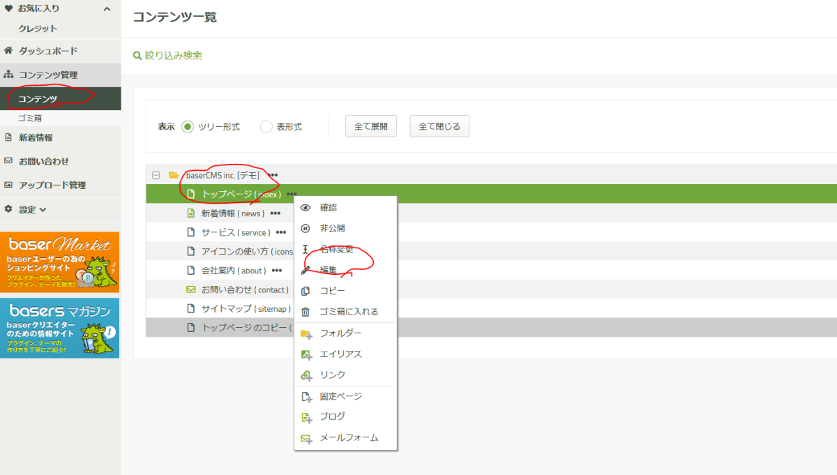Choose 固定ページ from the context menu
The width and height of the screenshot is (837, 475).
point(340,396)
